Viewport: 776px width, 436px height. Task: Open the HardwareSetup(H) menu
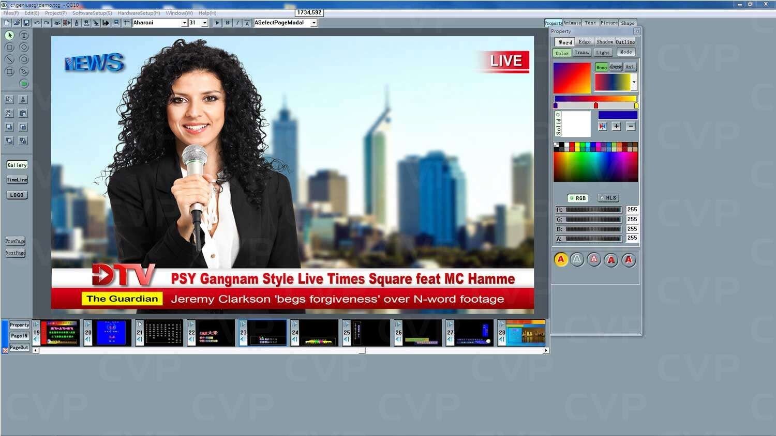point(139,13)
